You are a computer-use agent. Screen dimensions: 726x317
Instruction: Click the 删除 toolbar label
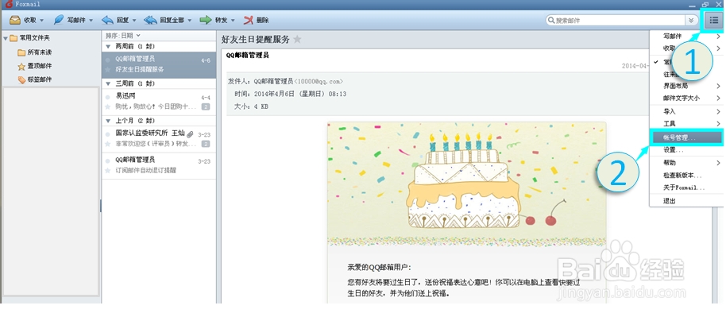(x=262, y=21)
